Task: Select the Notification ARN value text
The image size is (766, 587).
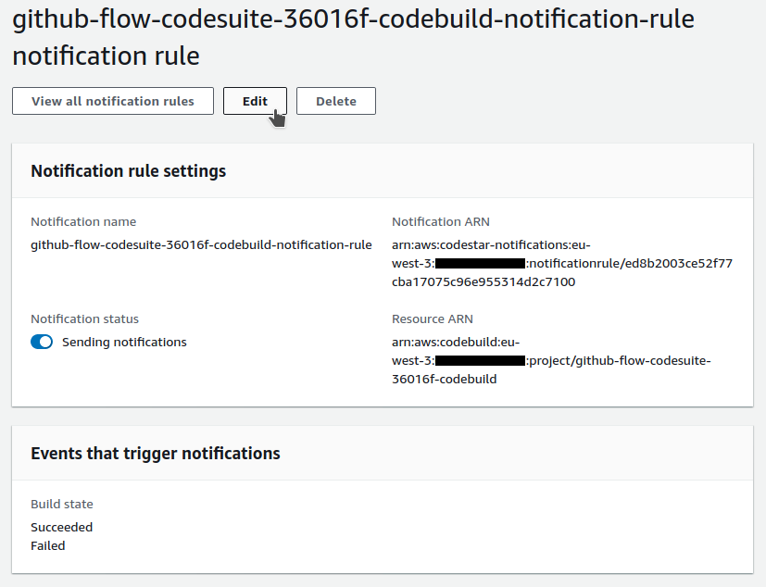Action: [x=562, y=263]
